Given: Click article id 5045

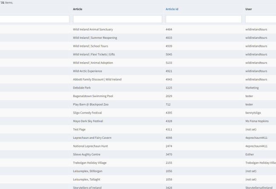Looking at the screenshot, I should pyautogui.click(x=169, y=54).
